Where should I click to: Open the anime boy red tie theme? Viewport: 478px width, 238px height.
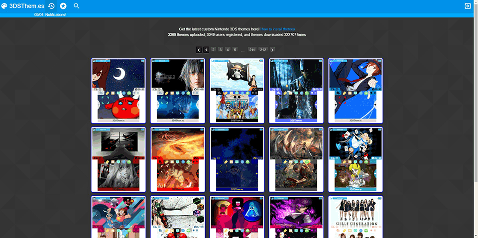tap(356, 91)
